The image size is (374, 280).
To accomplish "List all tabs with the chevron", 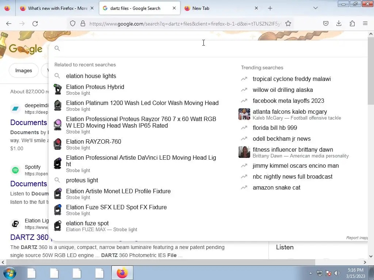I will tap(316, 8).
